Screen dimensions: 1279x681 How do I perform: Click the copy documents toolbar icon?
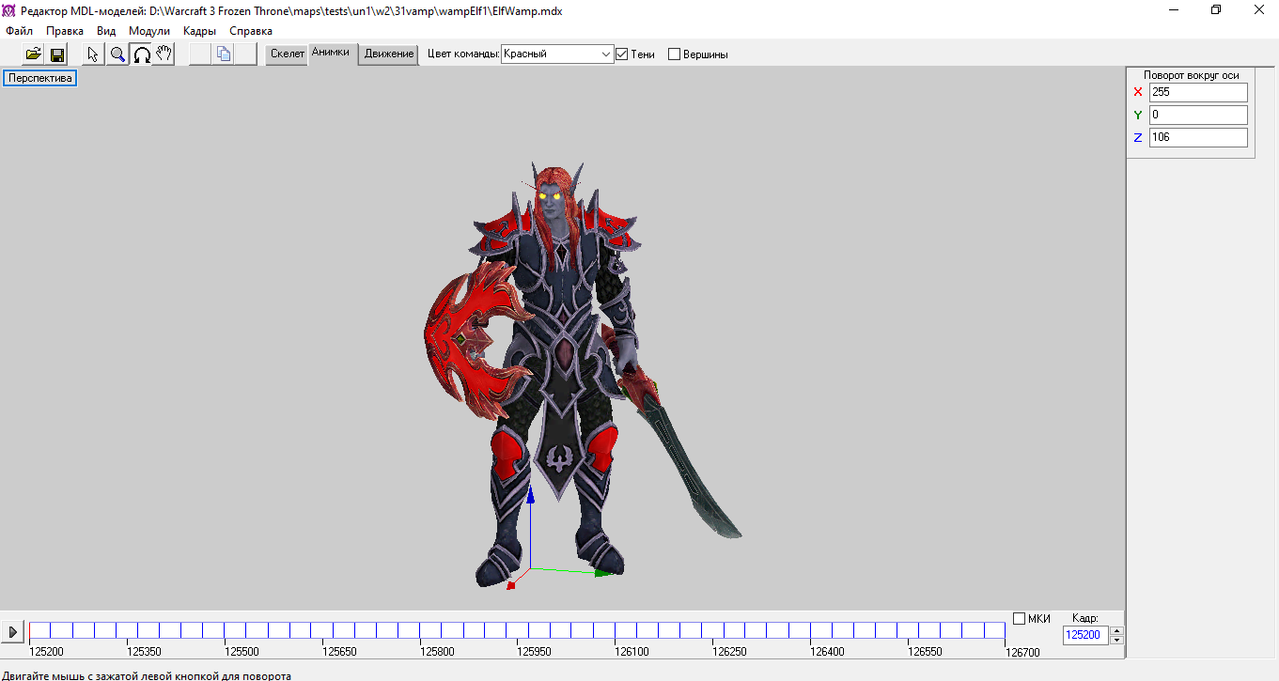coord(224,54)
